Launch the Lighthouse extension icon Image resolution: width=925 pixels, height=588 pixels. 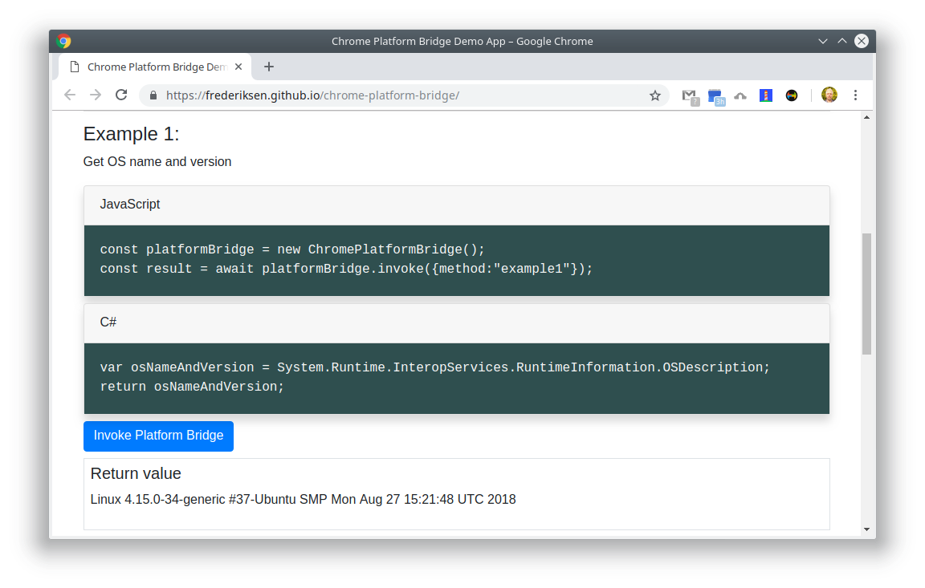(x=766, y=95)
